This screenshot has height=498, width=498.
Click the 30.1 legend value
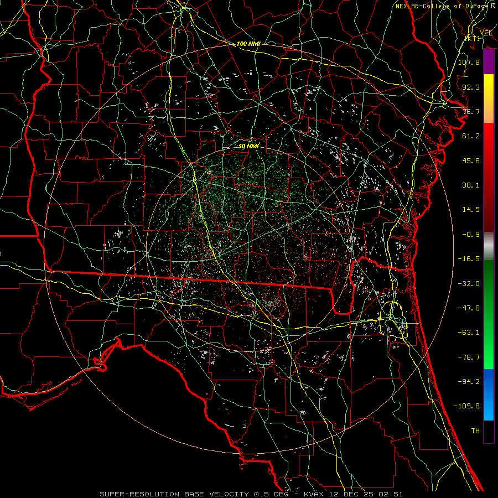pos(471,185)
